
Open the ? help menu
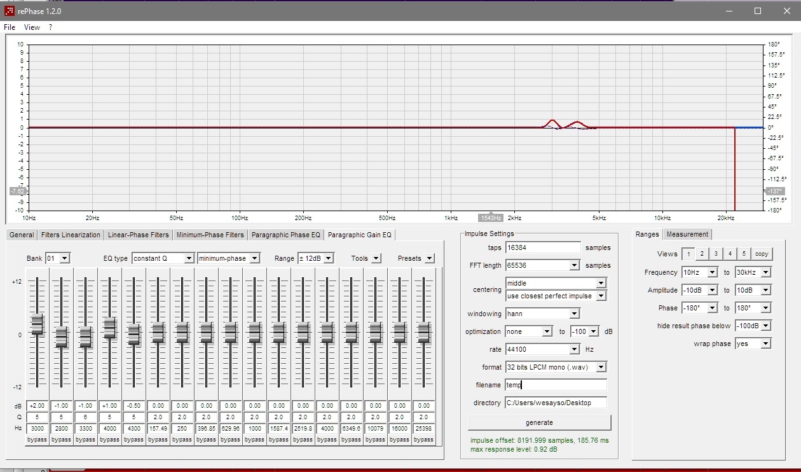50,27
